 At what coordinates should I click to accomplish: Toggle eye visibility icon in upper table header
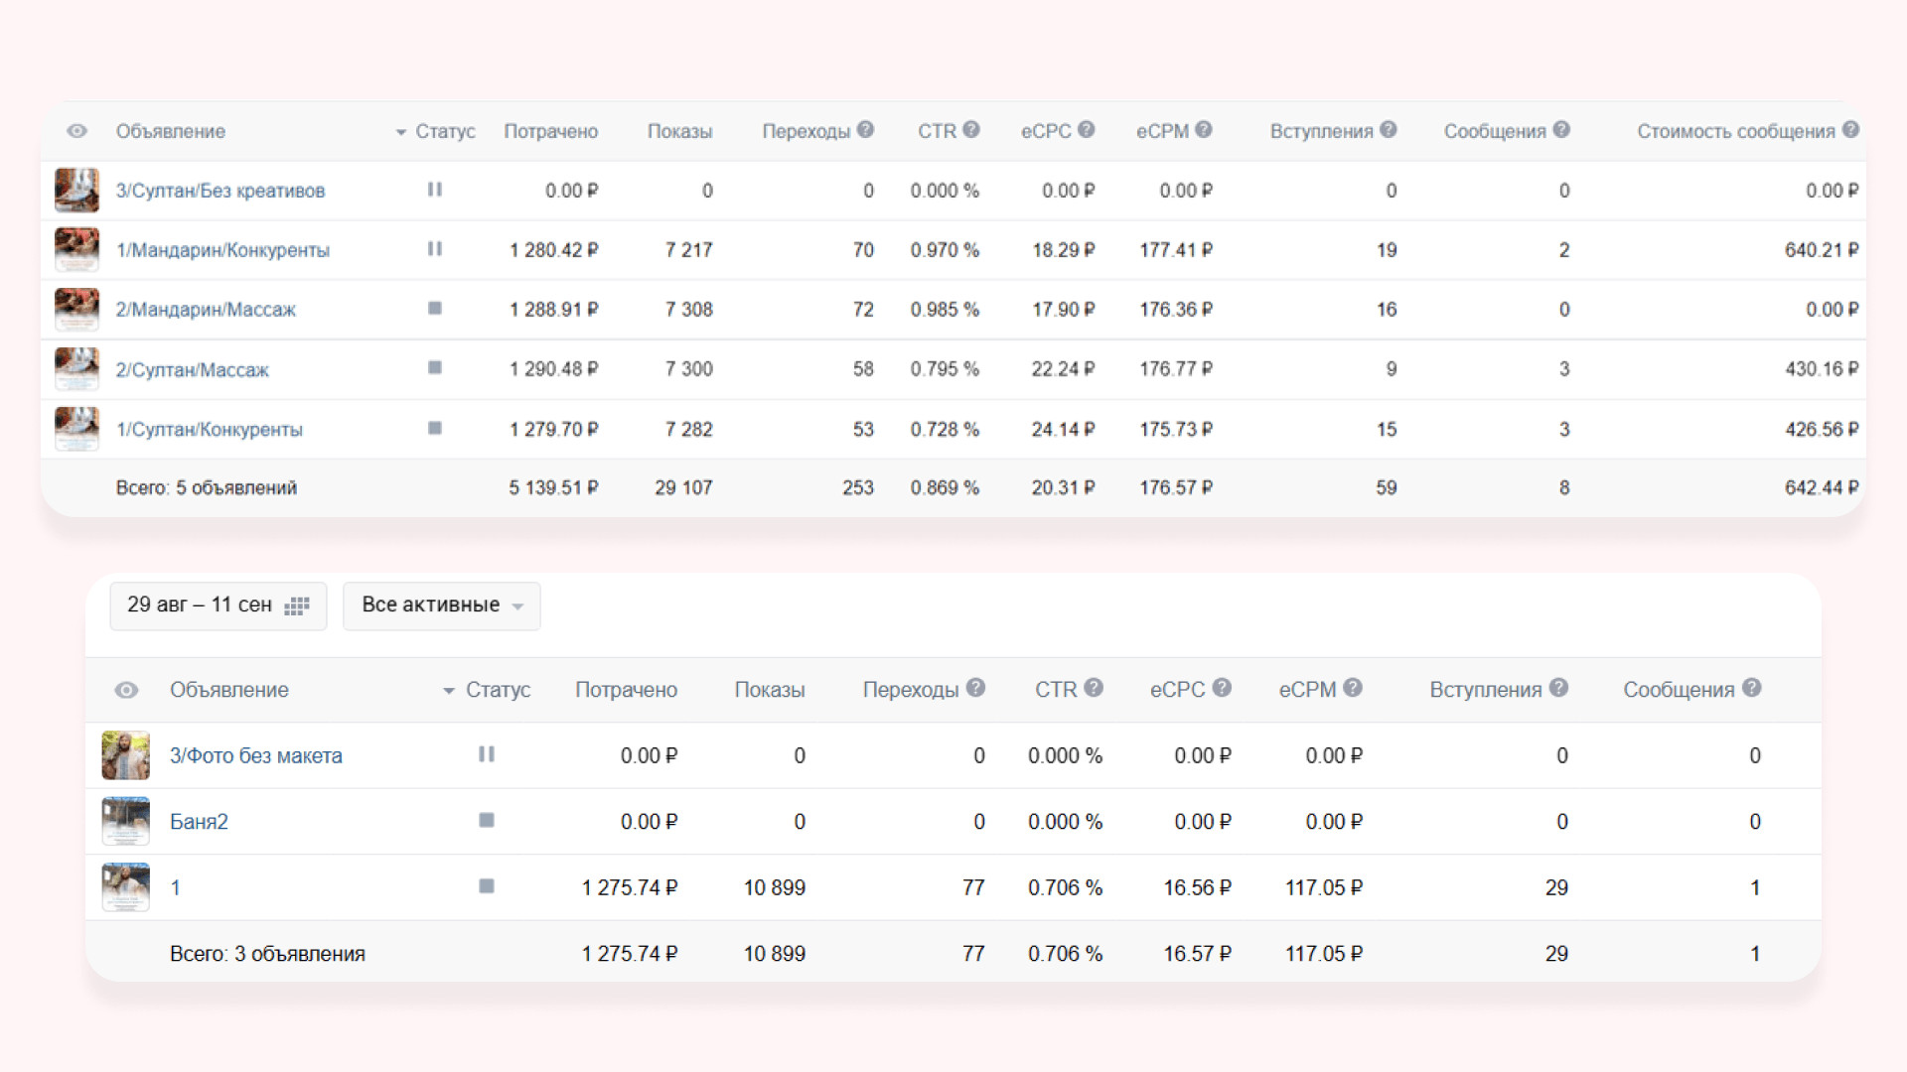pyautogui.click(x=76, y=131)
